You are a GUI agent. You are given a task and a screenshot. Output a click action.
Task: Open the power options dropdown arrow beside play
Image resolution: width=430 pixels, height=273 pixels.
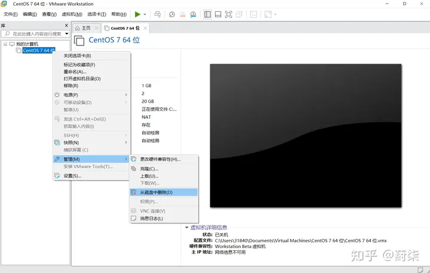(x=145, y=14)
